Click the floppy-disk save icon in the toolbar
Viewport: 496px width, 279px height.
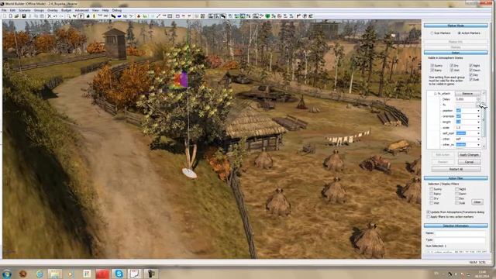pyautogui.click(x=24, y=16)
